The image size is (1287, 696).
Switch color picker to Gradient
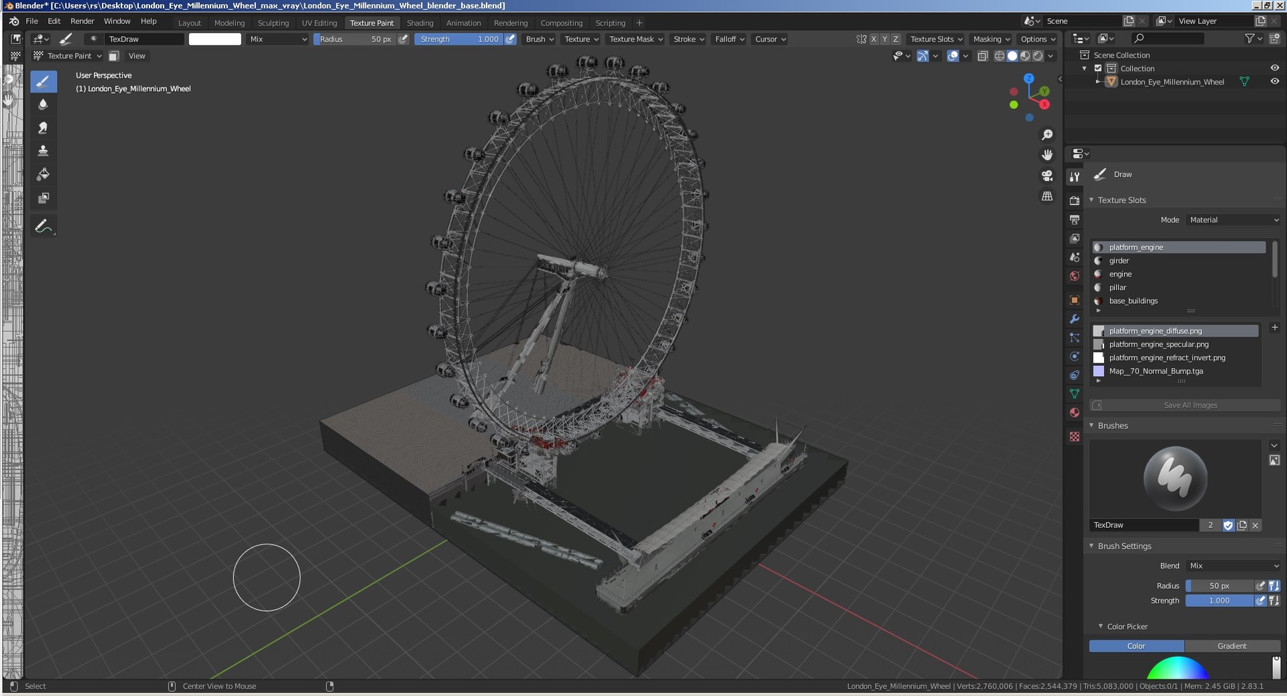(x=1232, y=646)
